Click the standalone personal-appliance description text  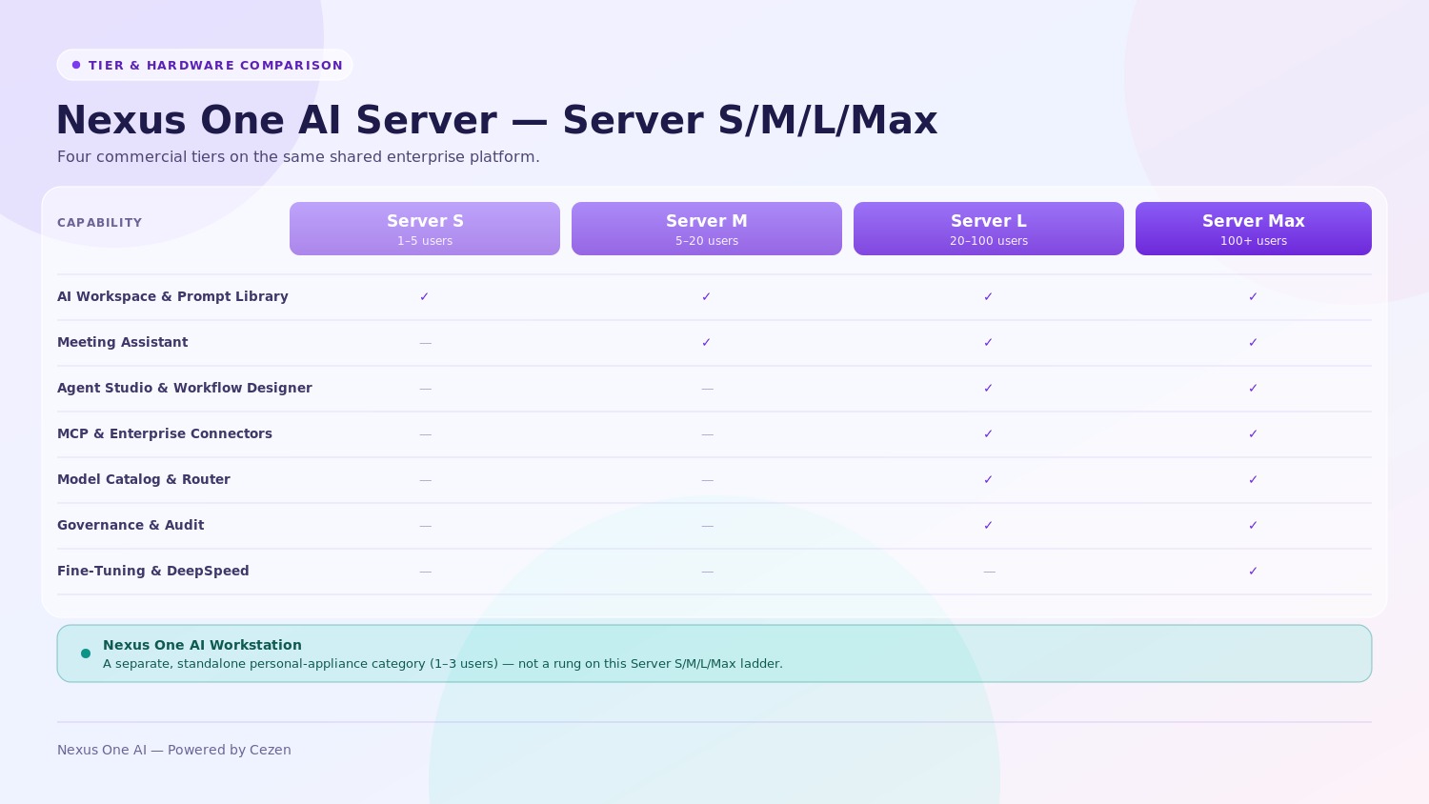[443, 664]
